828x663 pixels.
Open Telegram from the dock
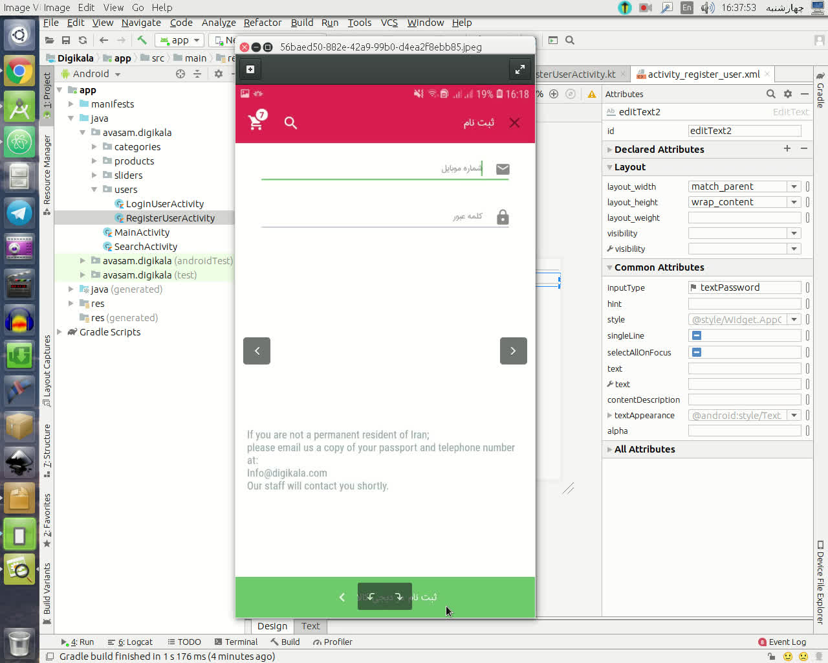click(x=19, y=213)
